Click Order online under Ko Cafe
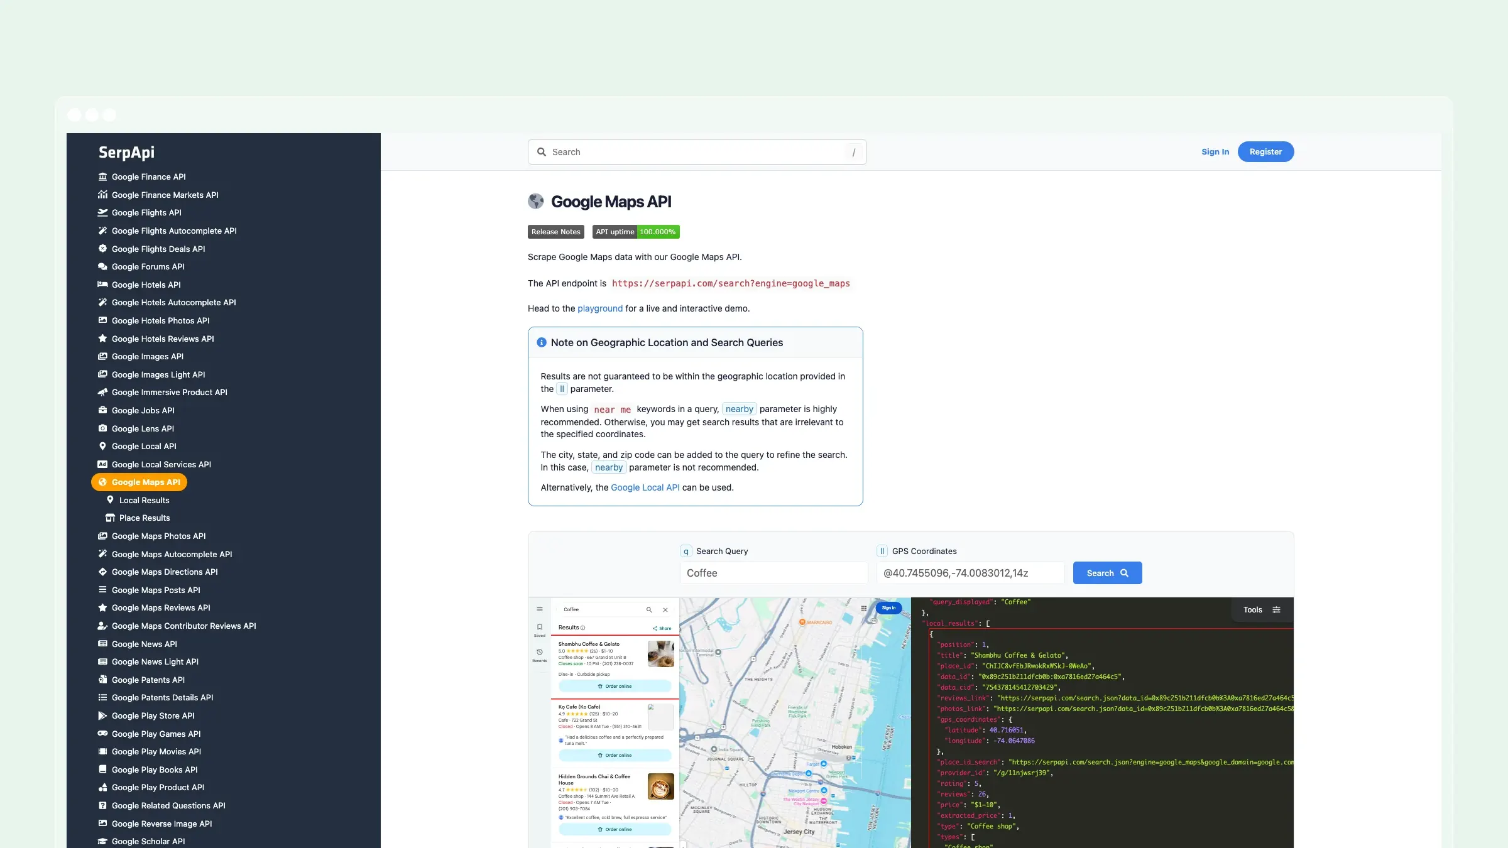 pos(615,755)
